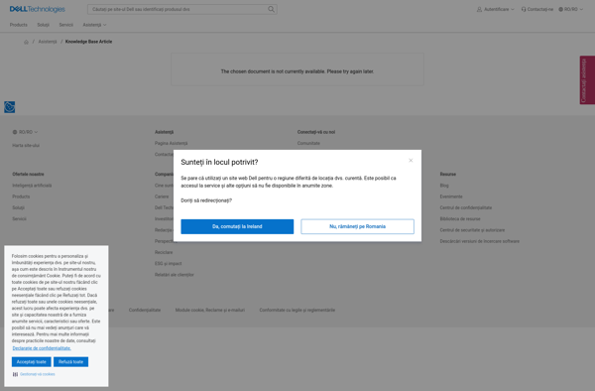Open the Soluții menu
Viewport: 595px width, 391px height.
[44, 25]
